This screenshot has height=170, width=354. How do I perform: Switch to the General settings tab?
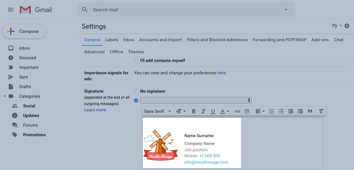(92, 40)
